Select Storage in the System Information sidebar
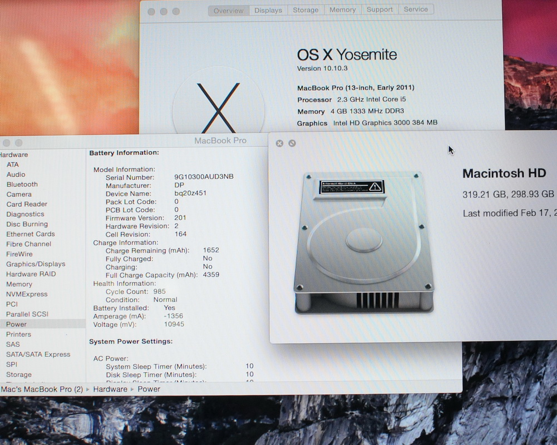 19,374
